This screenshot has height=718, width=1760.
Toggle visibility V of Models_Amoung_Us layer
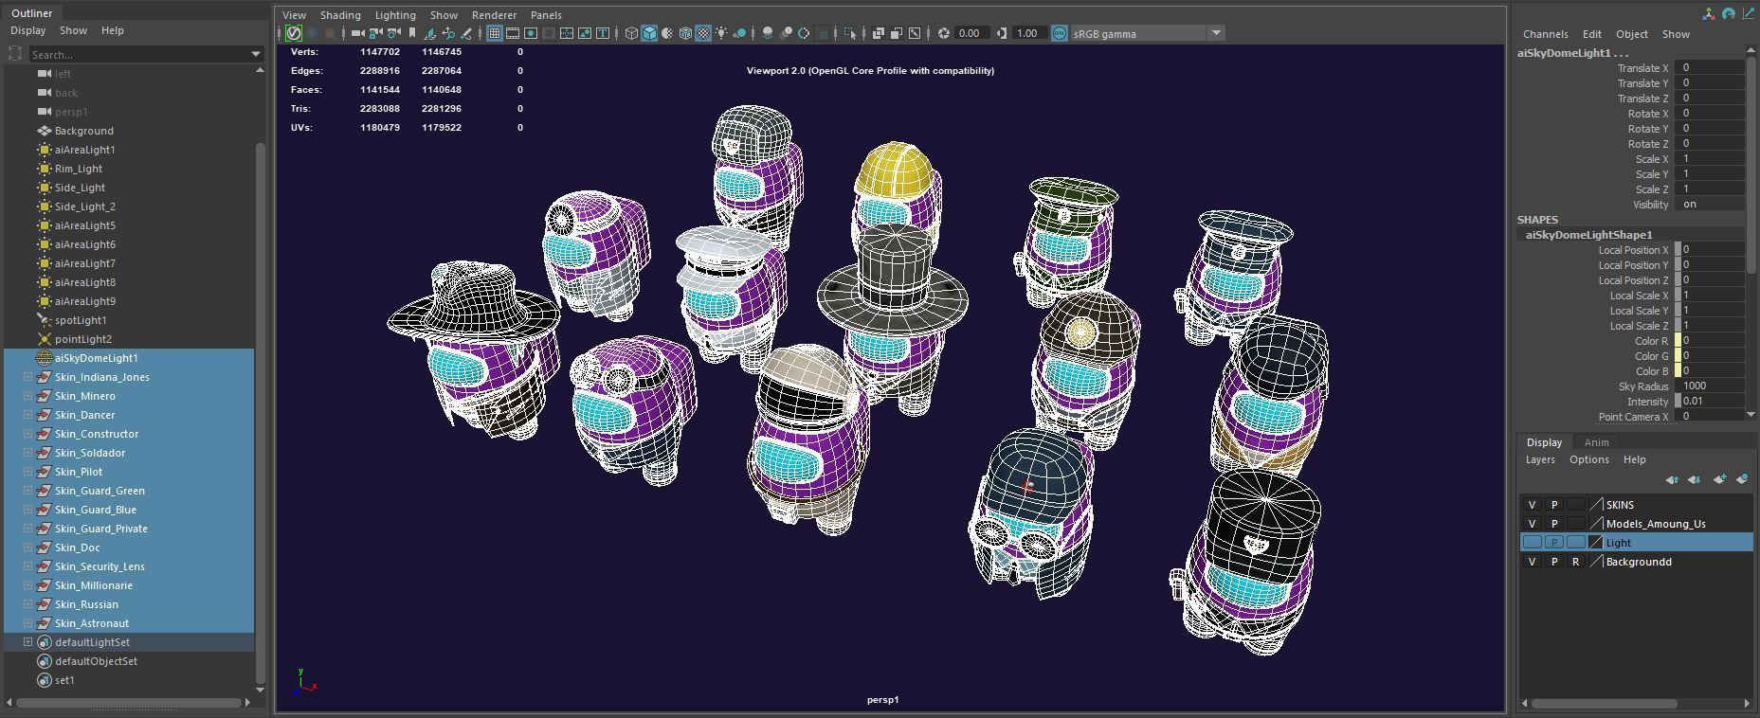1532,524
